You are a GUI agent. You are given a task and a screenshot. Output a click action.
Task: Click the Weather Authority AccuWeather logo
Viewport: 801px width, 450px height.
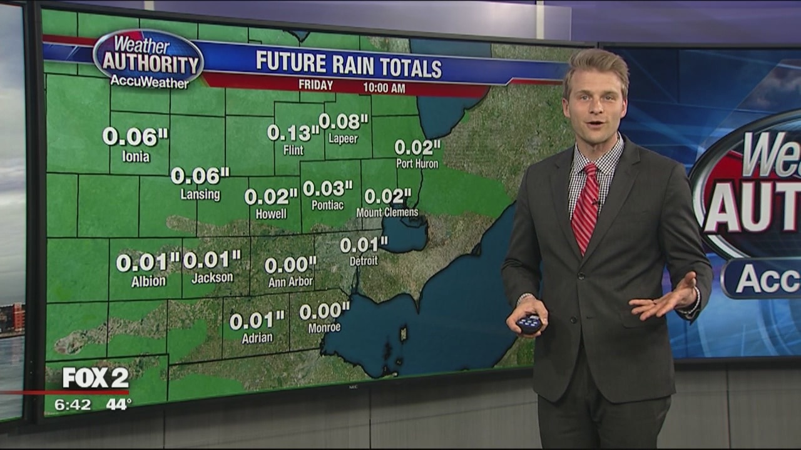coord(148,59)
